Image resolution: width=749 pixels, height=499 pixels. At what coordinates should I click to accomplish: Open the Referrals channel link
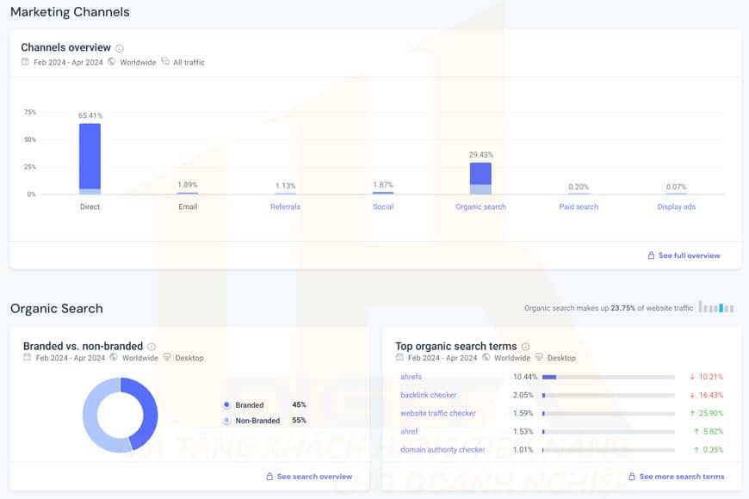[285, 206]
